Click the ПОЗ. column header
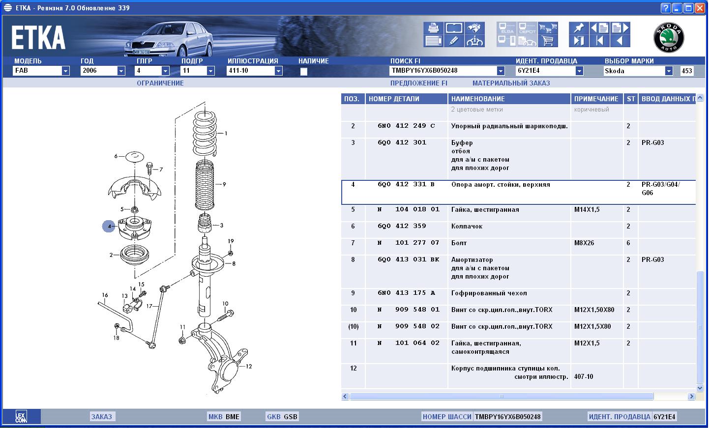709x428 pixels. pyautogui.click(x=353, y=99)
